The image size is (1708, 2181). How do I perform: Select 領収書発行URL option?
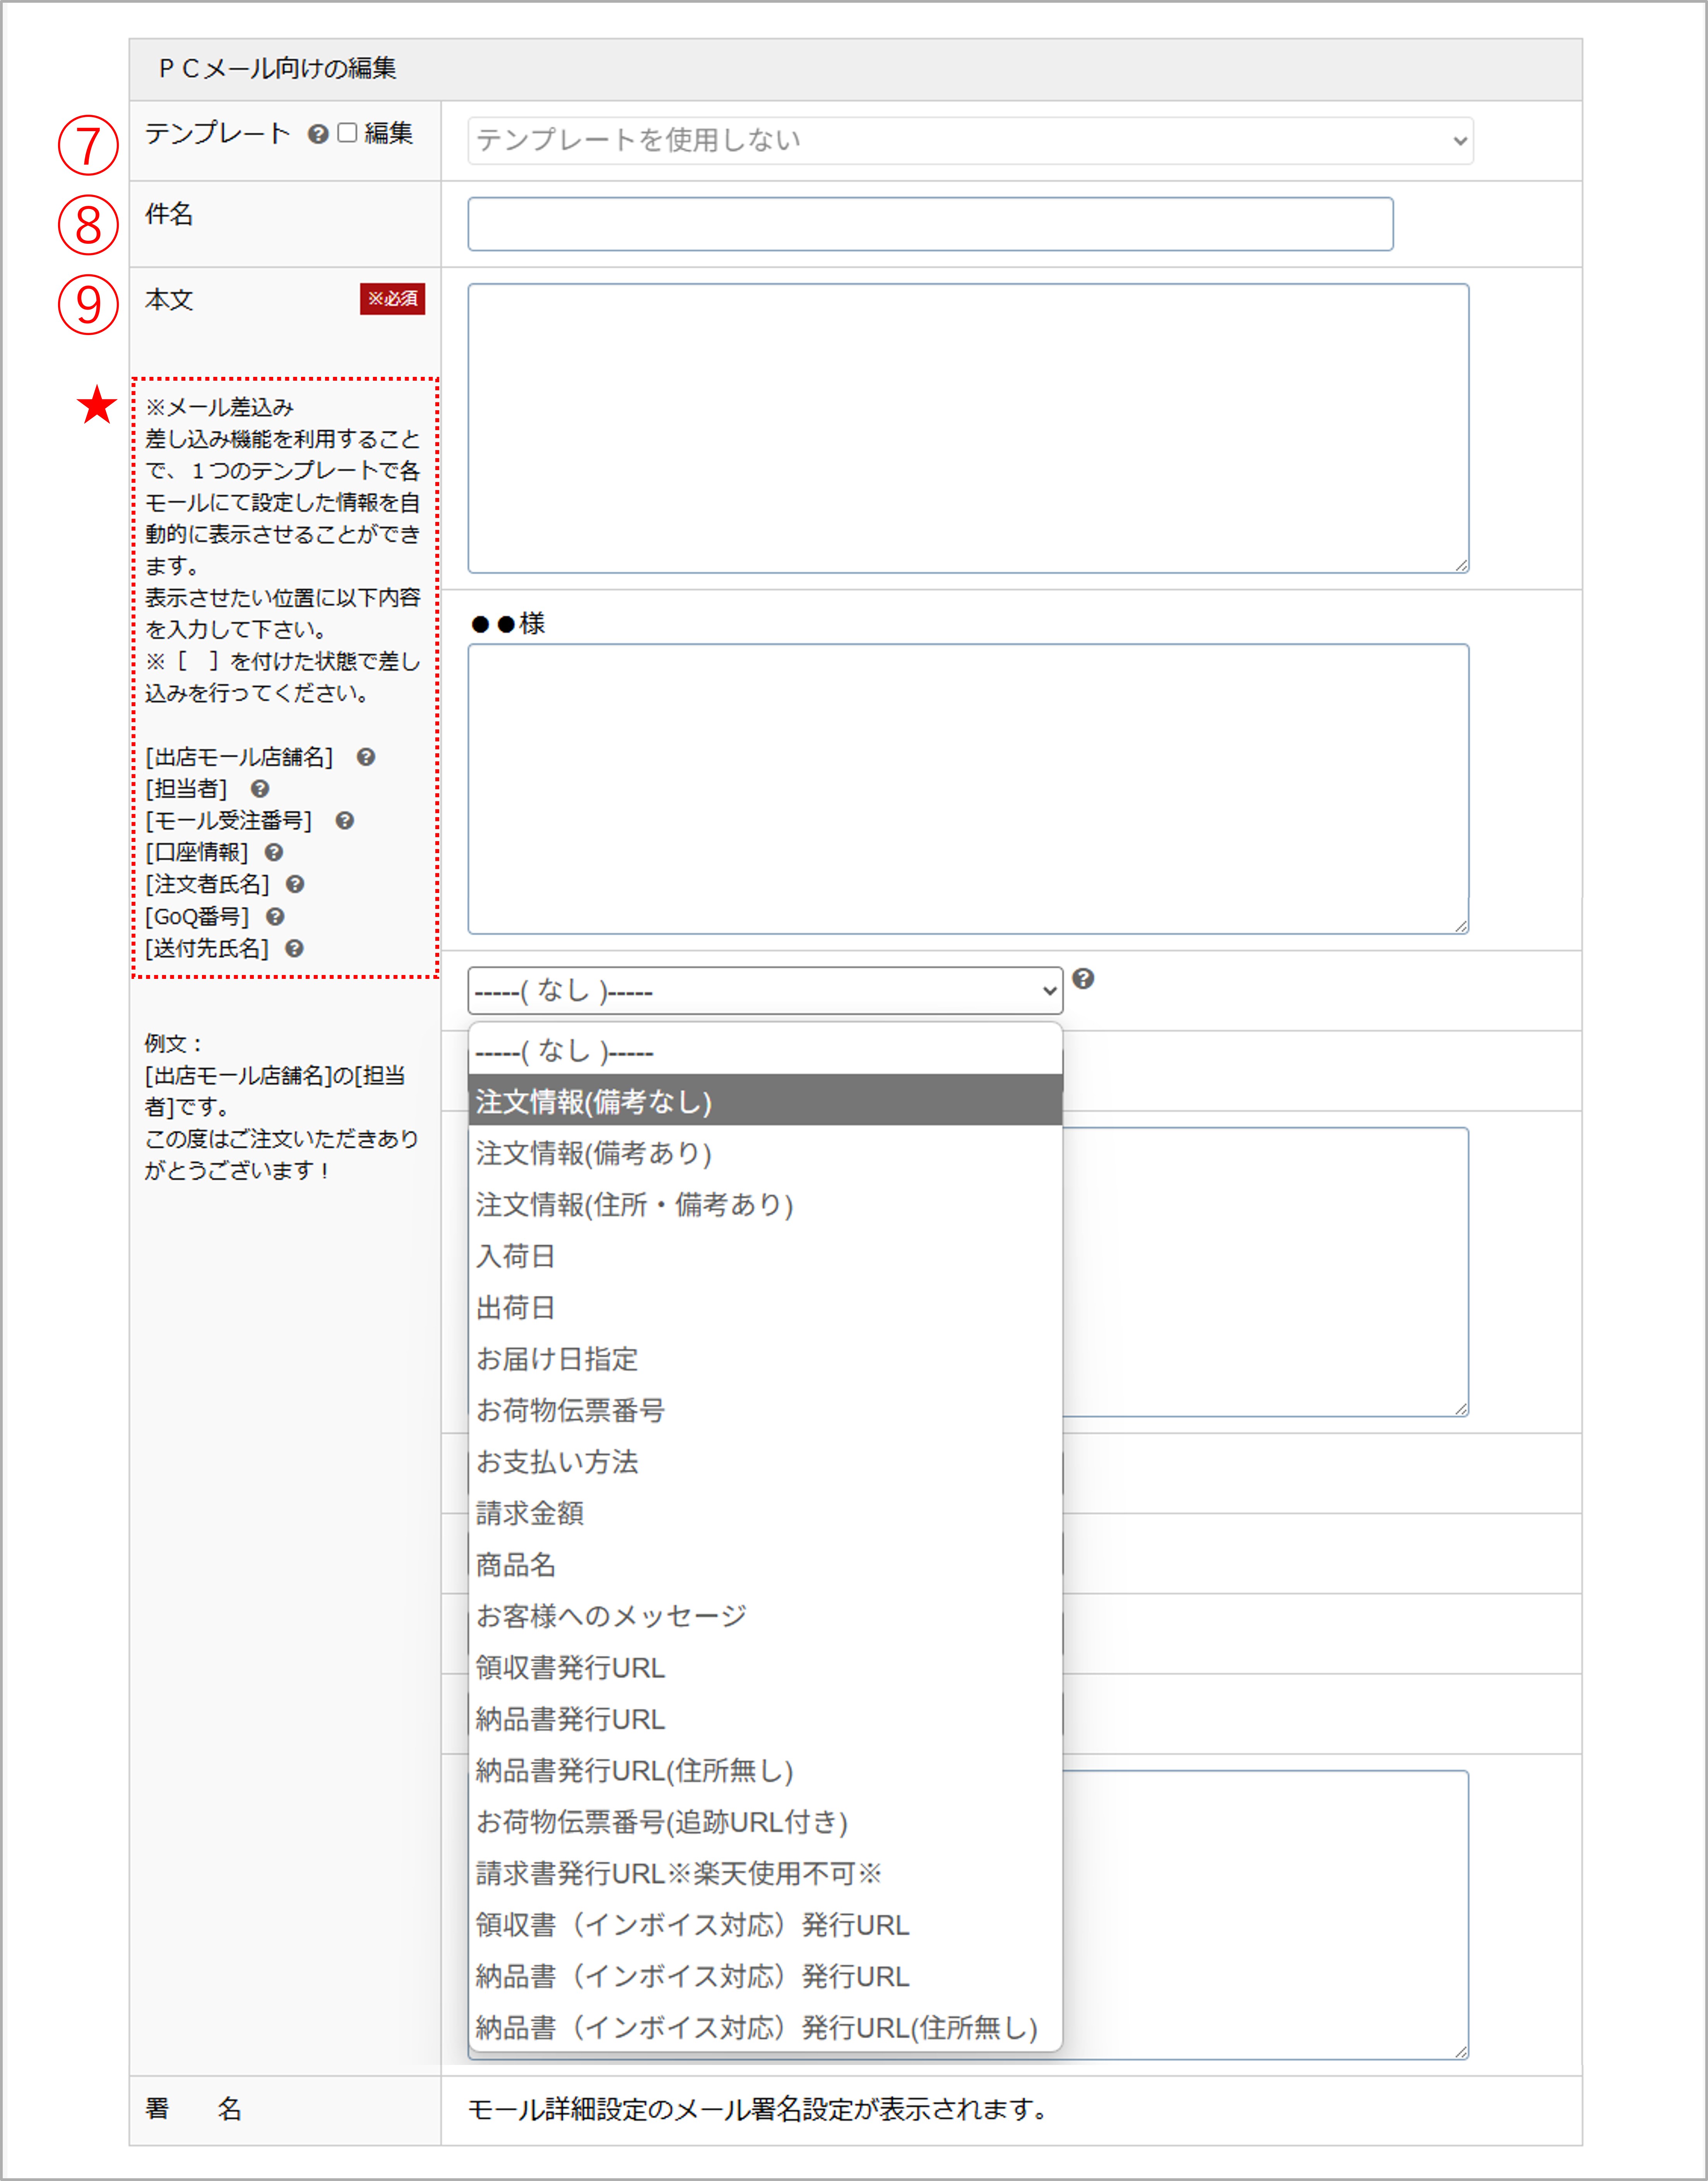pyautogui.click(x=765, y=1668)
